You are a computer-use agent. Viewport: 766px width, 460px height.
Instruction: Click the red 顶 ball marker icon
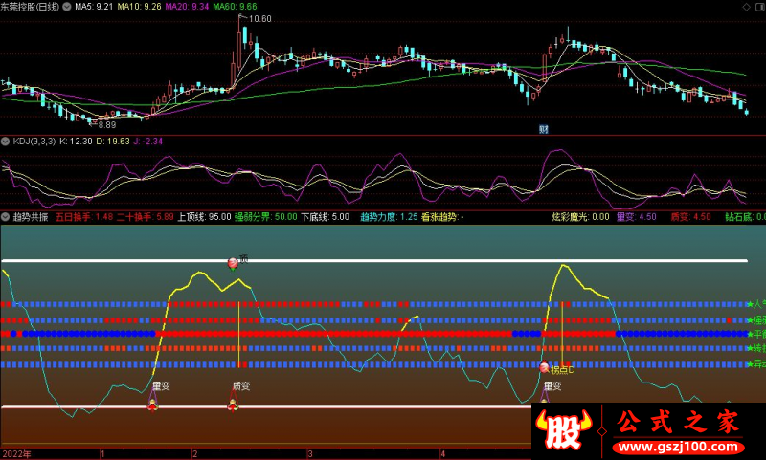point(233,262)
